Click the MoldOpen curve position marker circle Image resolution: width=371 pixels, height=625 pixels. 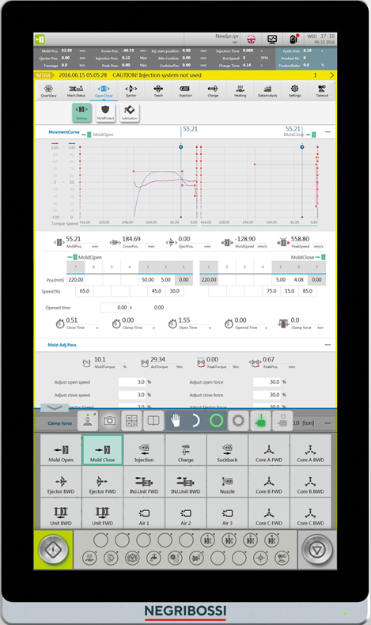pos(181,147)
